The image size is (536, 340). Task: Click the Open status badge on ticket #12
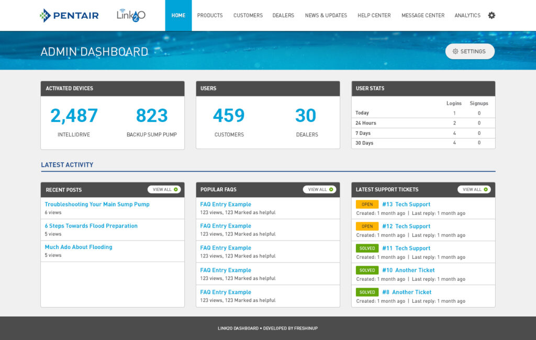pyautogui.click(x=367, y=226)
